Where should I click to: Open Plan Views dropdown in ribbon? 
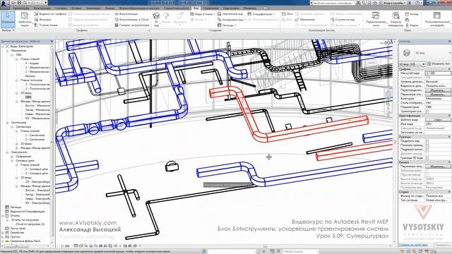tap(203, 14)
